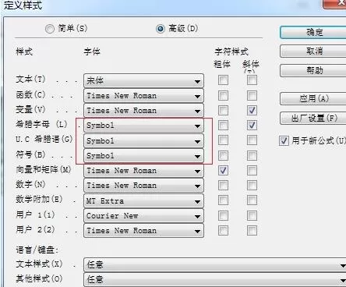Enable bold for 数学附加(E) row
This screenshot has height=287, width=346.
click(223, 200)
